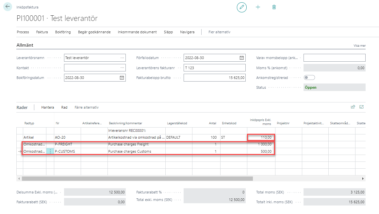Open lookup for Leverantörsnamn field
Image resolution: width=379 pixels, height=214 pixels.
pyautogui.click(x=122, y=58)
